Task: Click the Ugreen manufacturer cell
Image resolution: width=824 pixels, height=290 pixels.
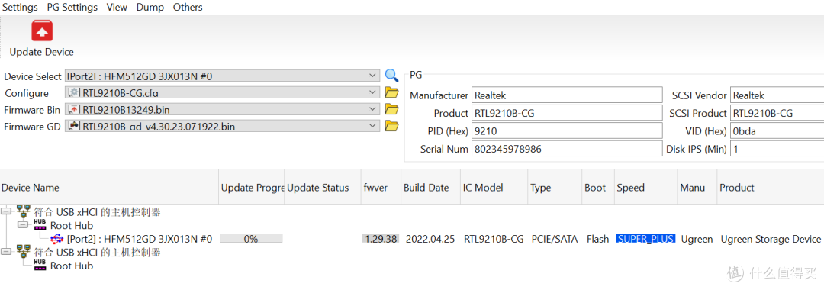Action: pyautogui.click(x=697, y=239)
